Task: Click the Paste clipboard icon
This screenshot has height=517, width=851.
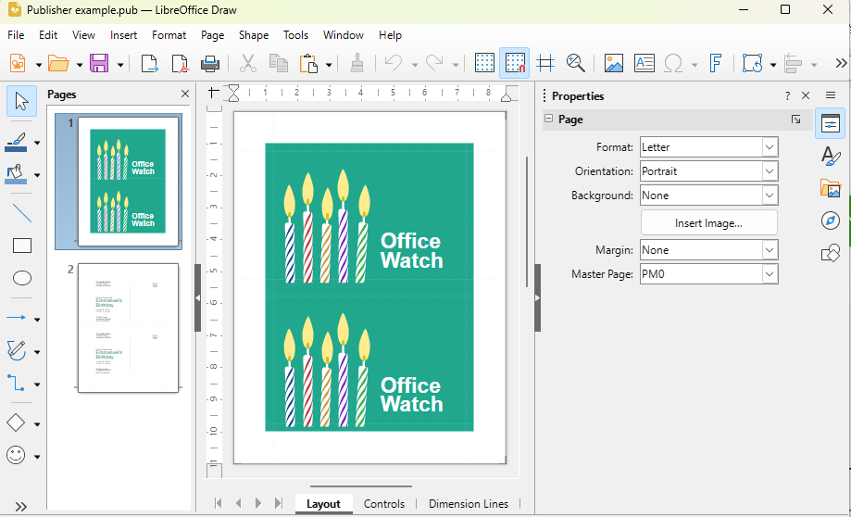Action: click(x=308, y=64)
